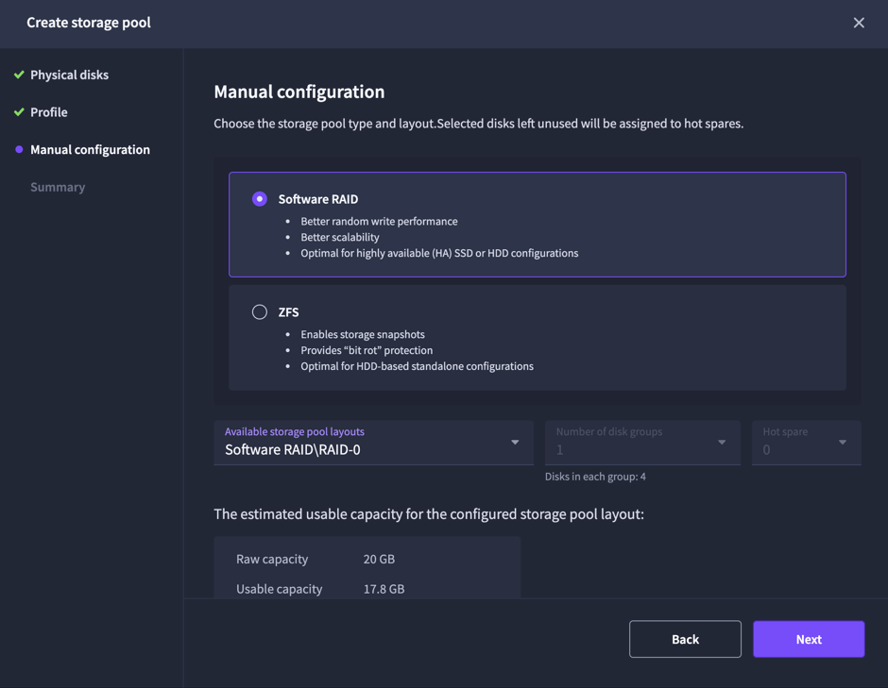Open the Hot spare dropdown
This screenshot has width=888, height=688.
click(x=806, y=443)
